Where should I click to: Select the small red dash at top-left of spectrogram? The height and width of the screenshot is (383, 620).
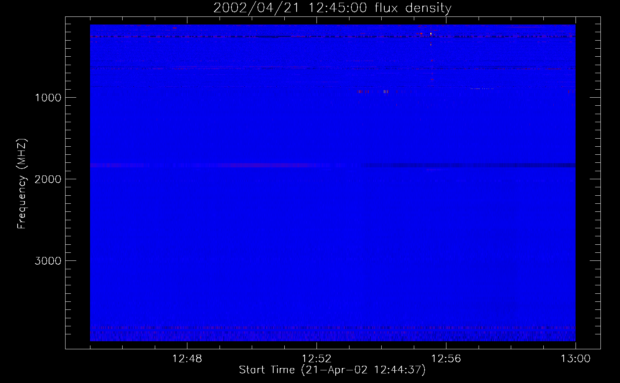pyautogui.click(x=175, y=28)
